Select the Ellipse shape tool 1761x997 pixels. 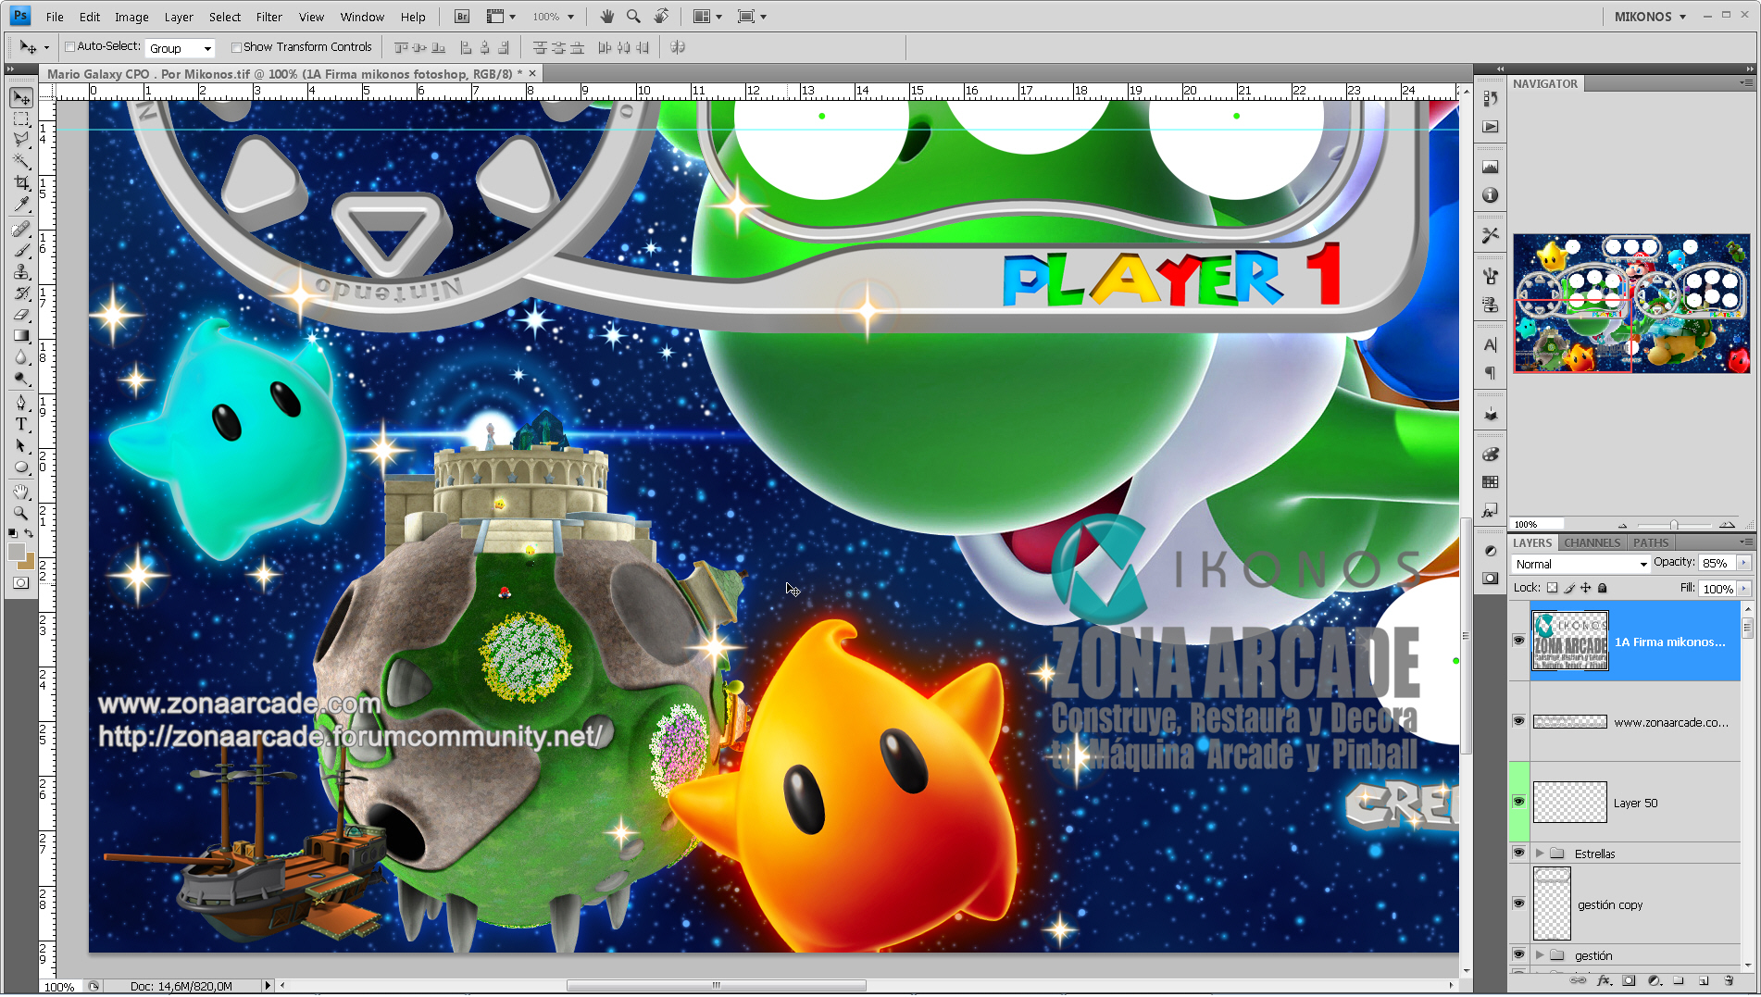(x=21, y=467)
